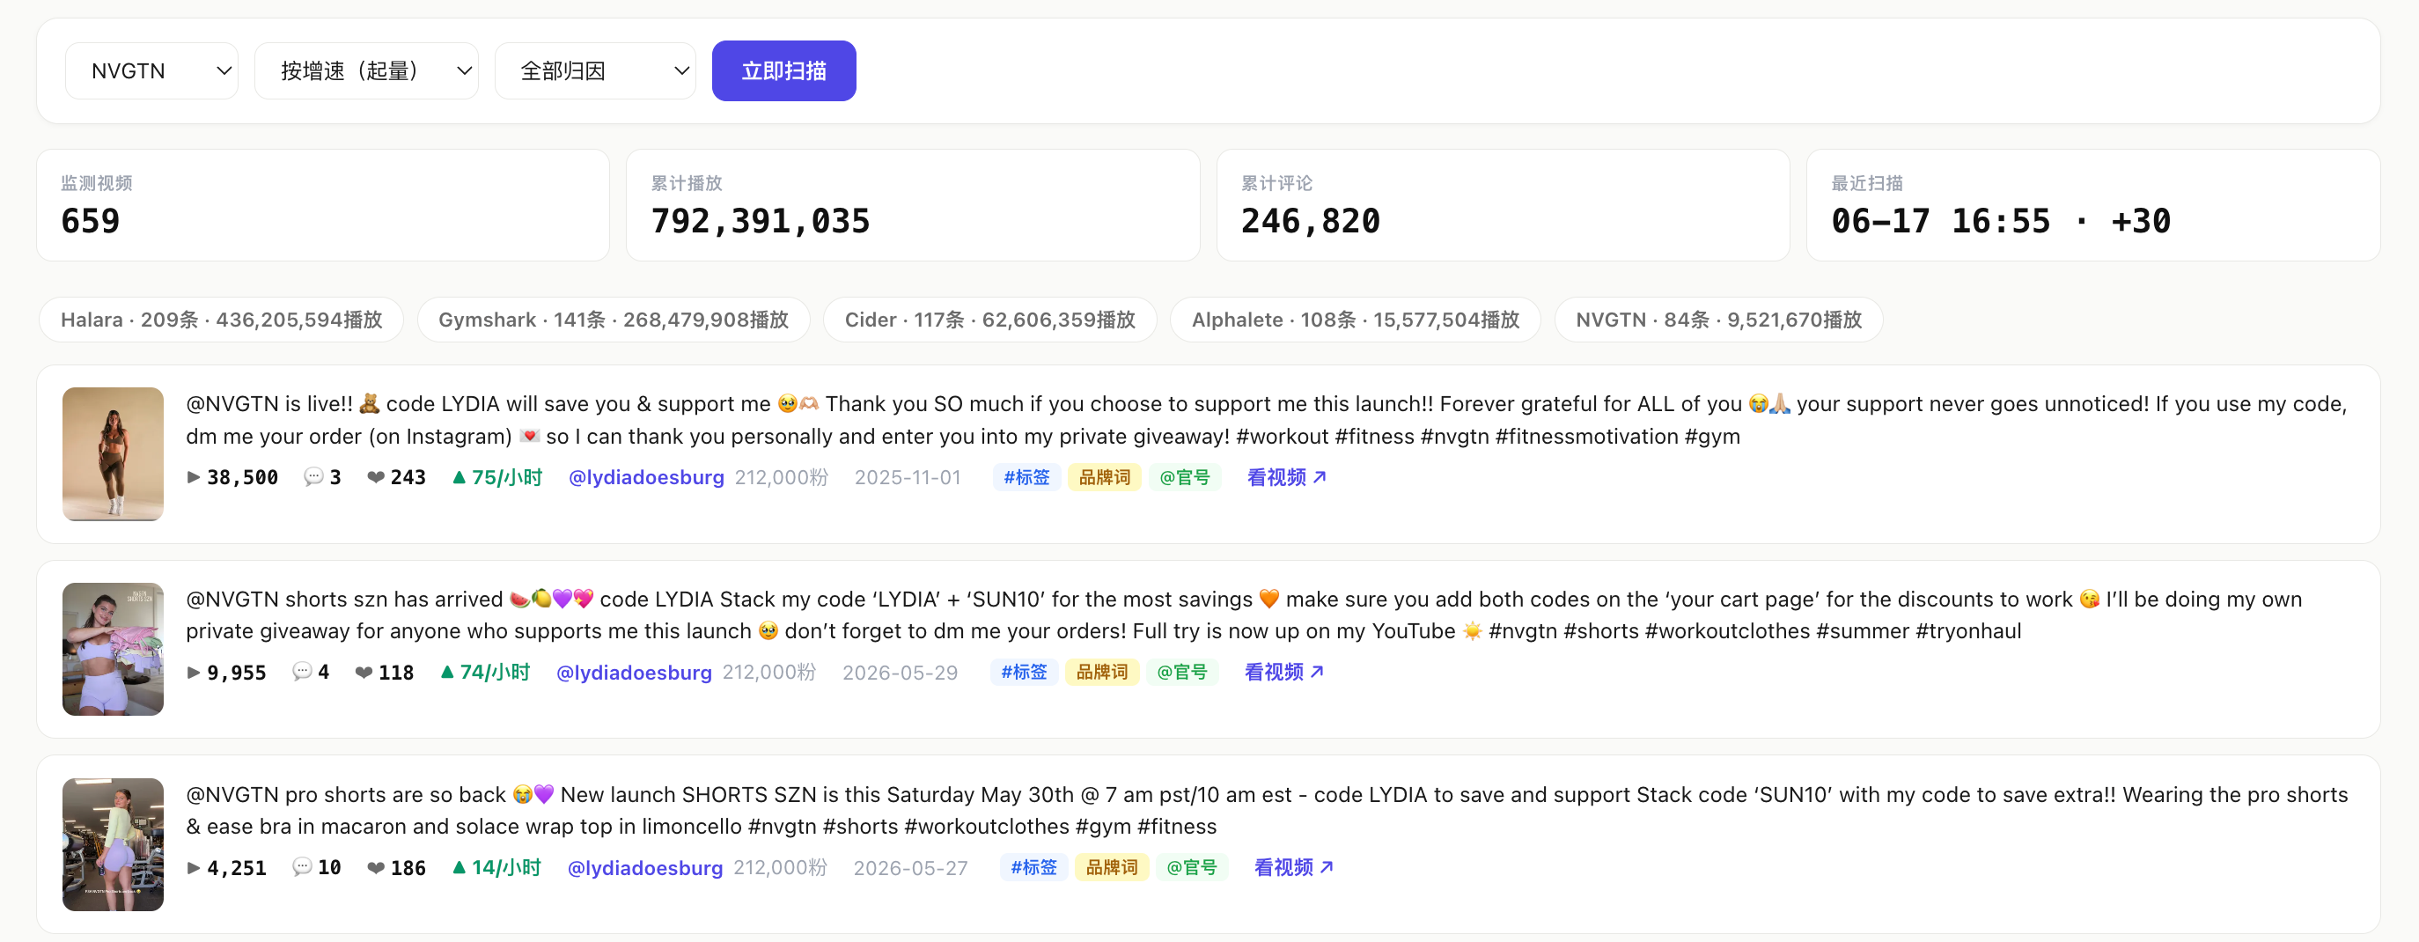Open the 按增速（起量） sort dropdown

tap(366, 70)
